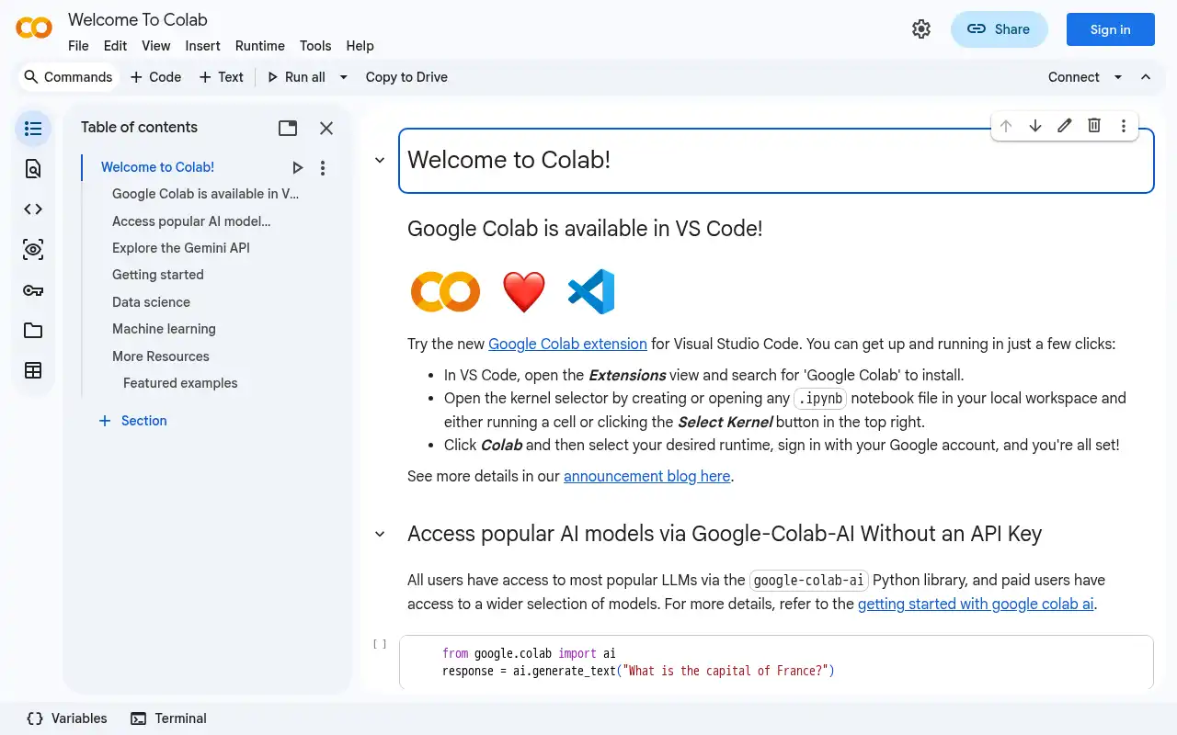Expand the Run all dropdown arrow
The width and height of the screenshot is (1177, 735).
coord(343,77)
